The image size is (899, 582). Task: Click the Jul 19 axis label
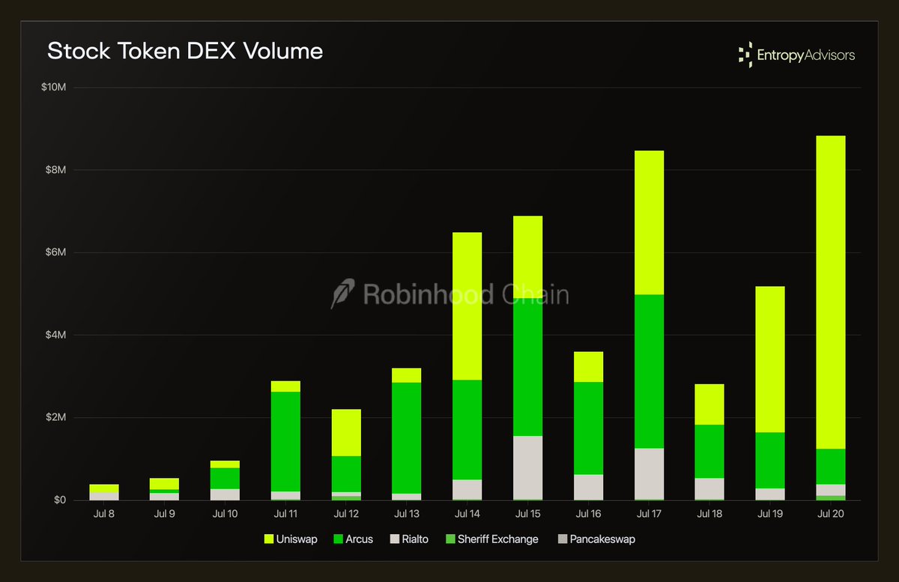(769, 515)
